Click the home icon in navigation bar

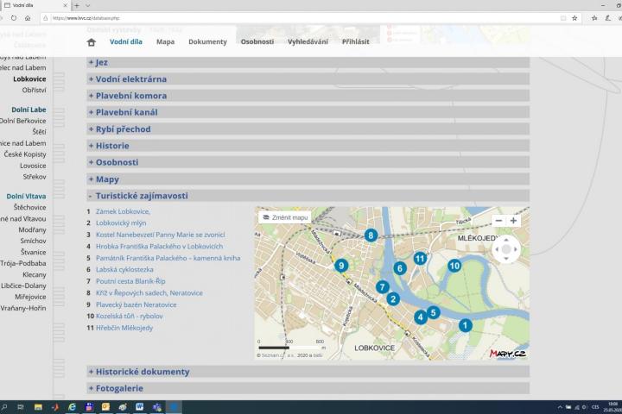[92, 41]
